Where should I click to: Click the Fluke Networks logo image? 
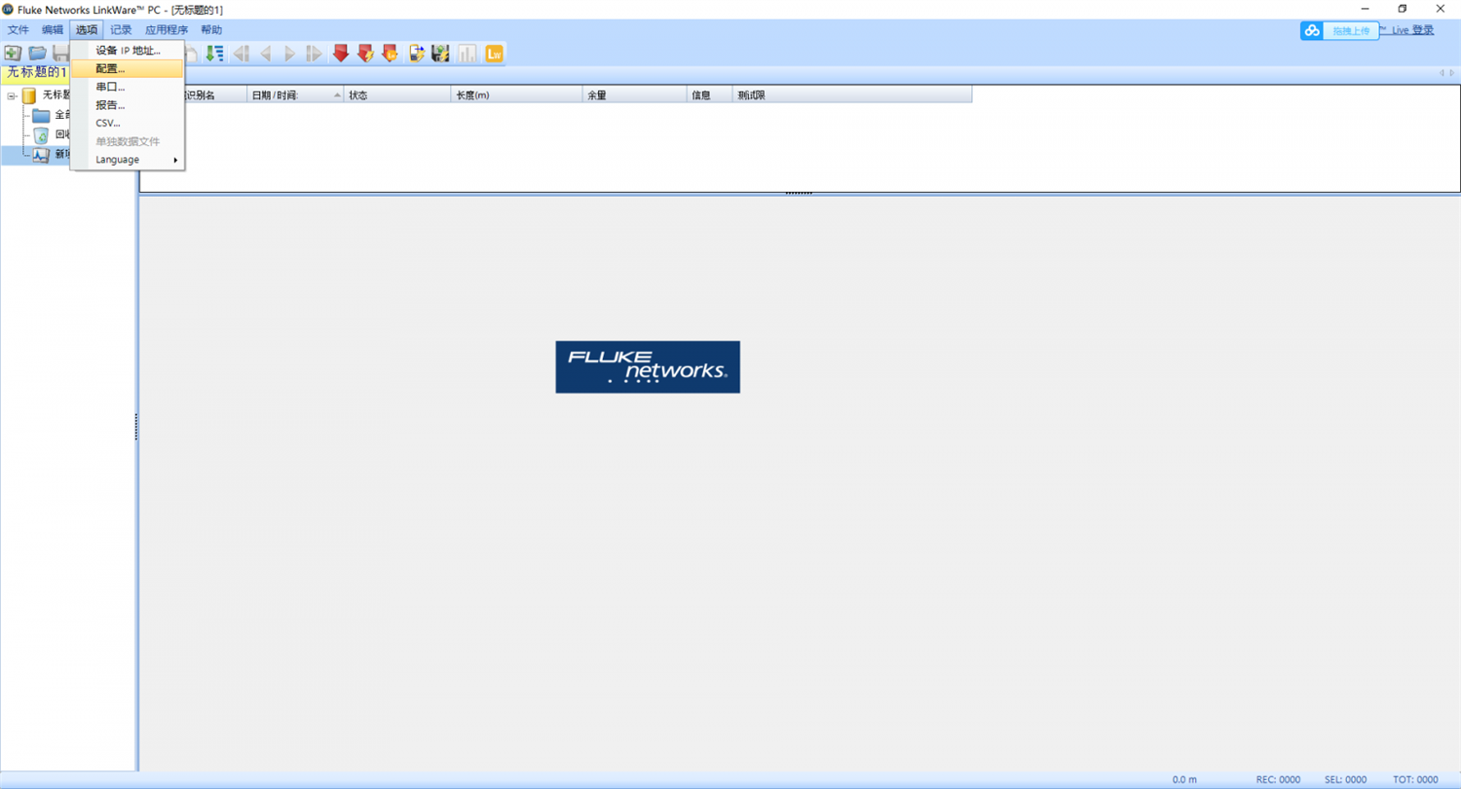[x=647, y=367]
